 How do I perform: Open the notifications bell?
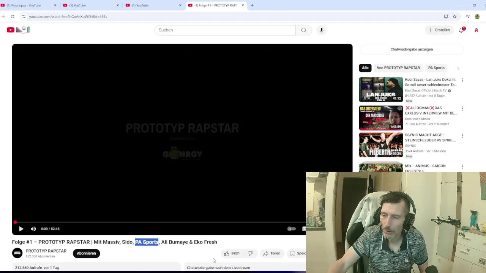462,30
